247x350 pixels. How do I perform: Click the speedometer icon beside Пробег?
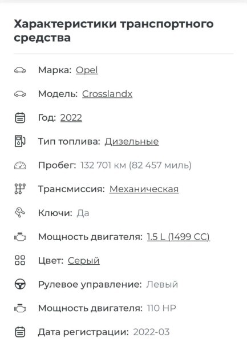(x=20, y=165)
